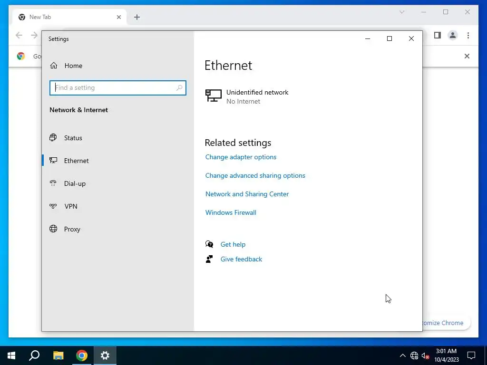Open Chrome tab search chevron

coord(402,12)
